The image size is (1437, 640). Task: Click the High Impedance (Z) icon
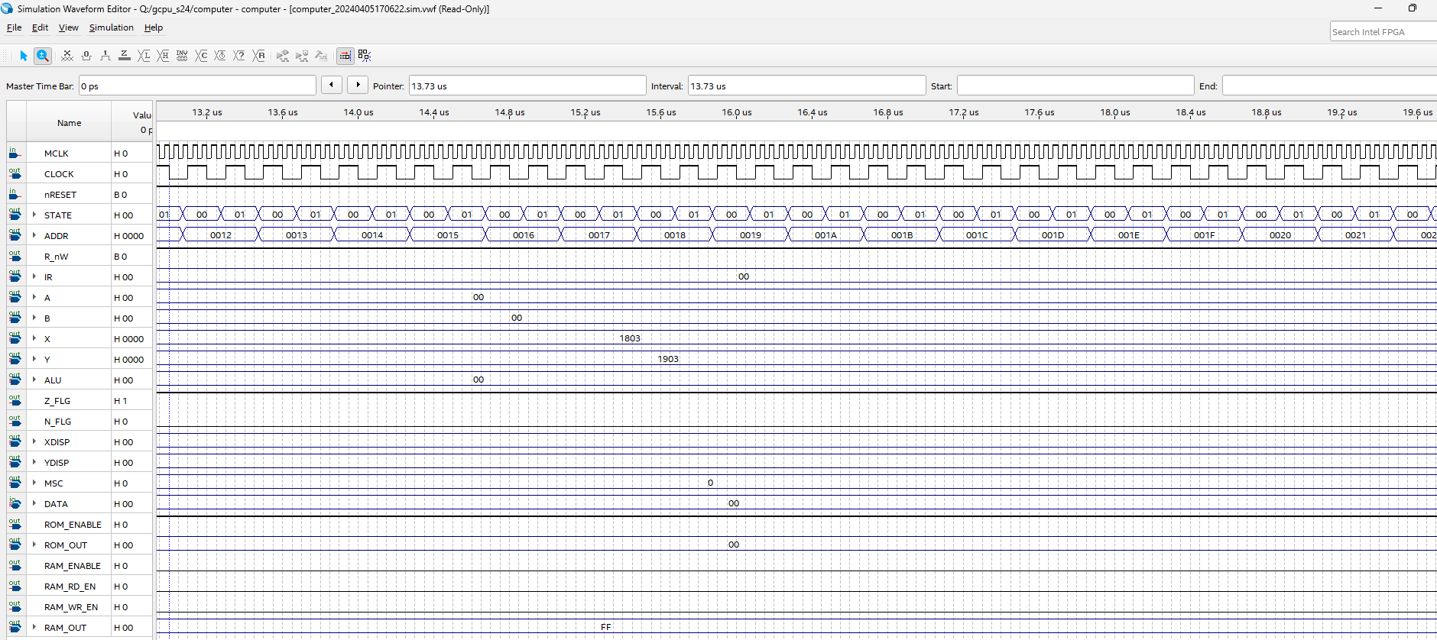(125, 56)
